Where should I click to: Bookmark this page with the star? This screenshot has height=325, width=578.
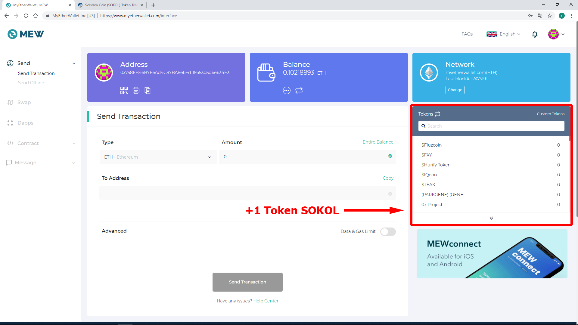point(550,16)
